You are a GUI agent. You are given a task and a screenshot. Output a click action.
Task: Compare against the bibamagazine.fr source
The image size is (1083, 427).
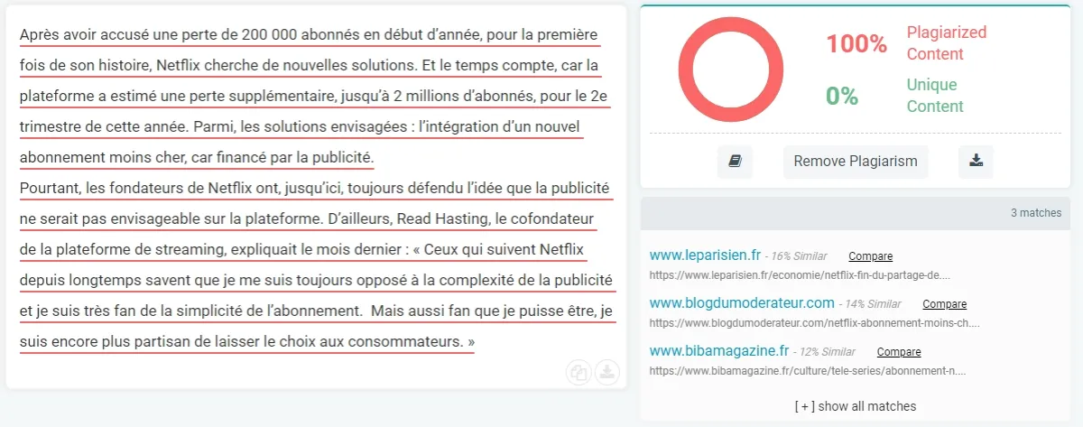pyautogui.click(x=899, y=352)
